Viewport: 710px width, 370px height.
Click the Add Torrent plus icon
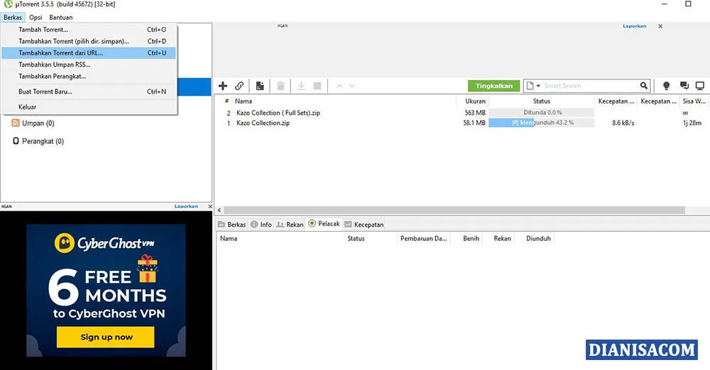(x=223, y=86)
